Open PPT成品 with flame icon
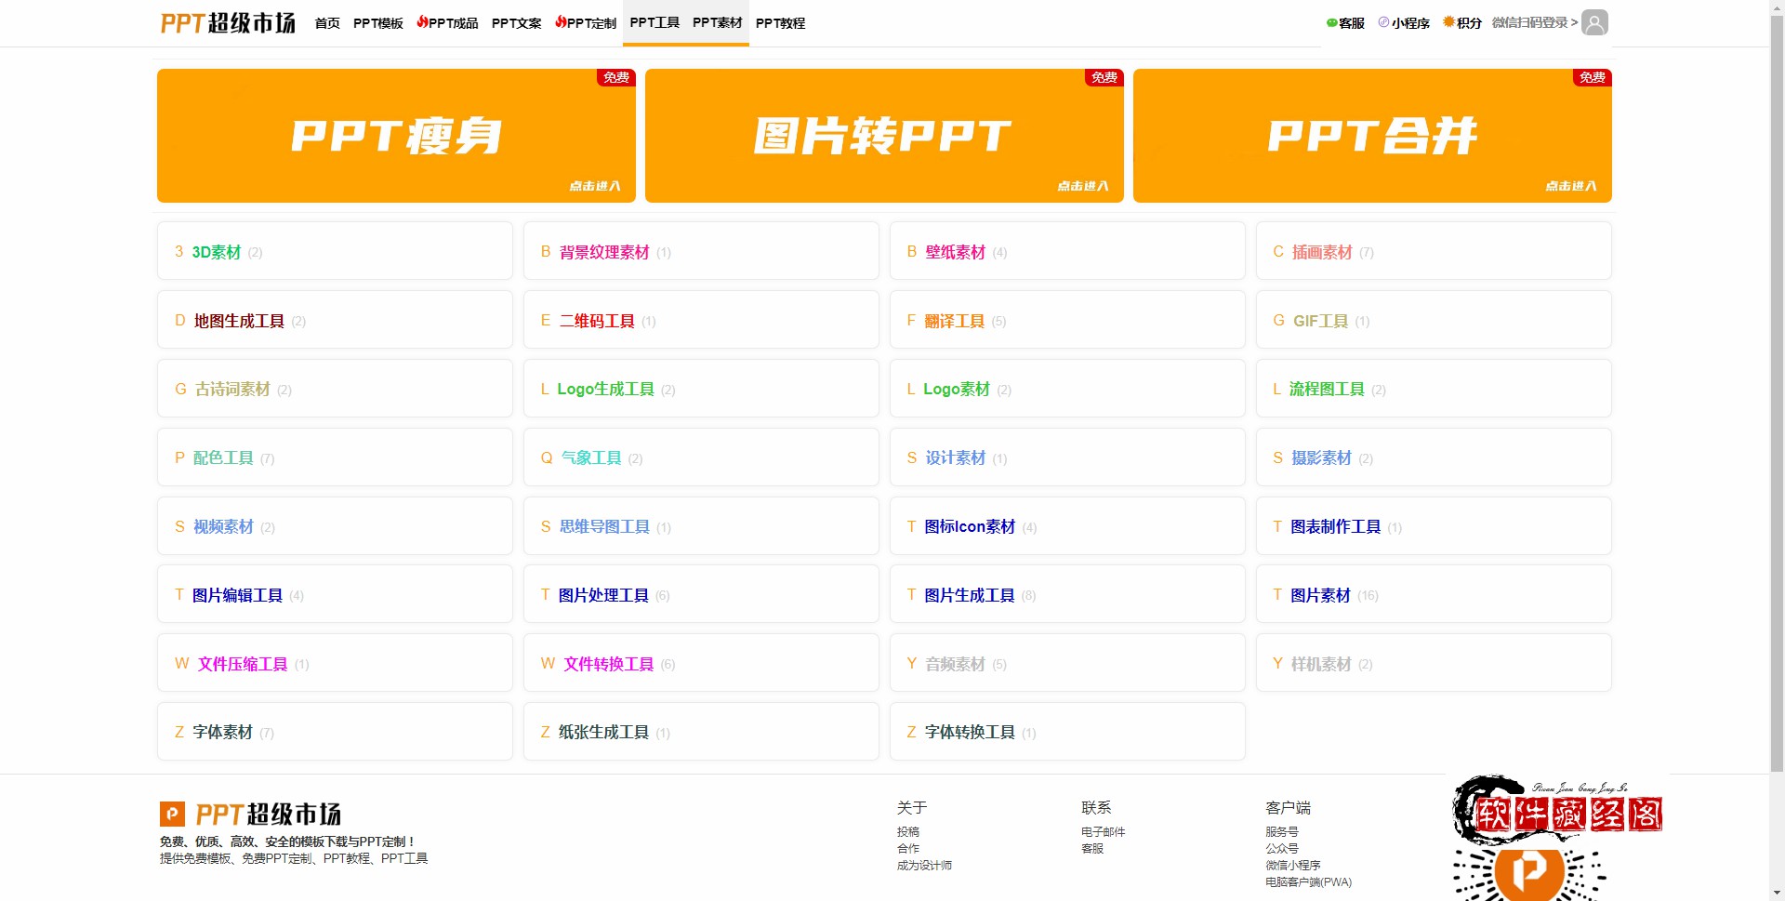The width and height of the screenshot is (1785, 901). coord(447,23)
